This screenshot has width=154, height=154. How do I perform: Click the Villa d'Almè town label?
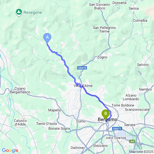pyautogui.click(x=83, y=86)
